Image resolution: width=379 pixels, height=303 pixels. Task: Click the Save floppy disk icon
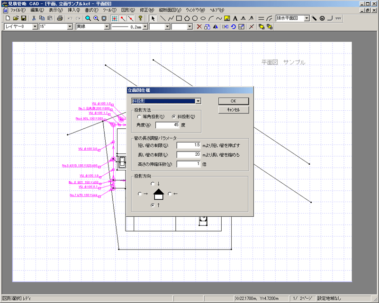pyautogui.click(x=24, y=18)
